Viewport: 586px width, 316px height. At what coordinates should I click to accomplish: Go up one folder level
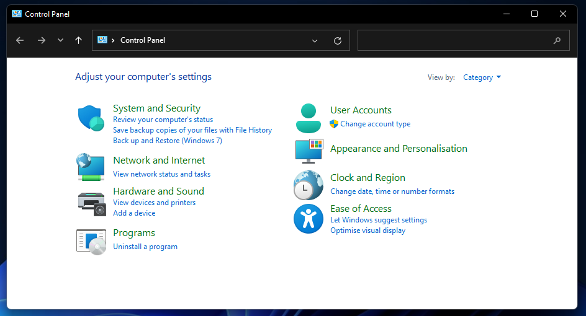click(78, 40)
